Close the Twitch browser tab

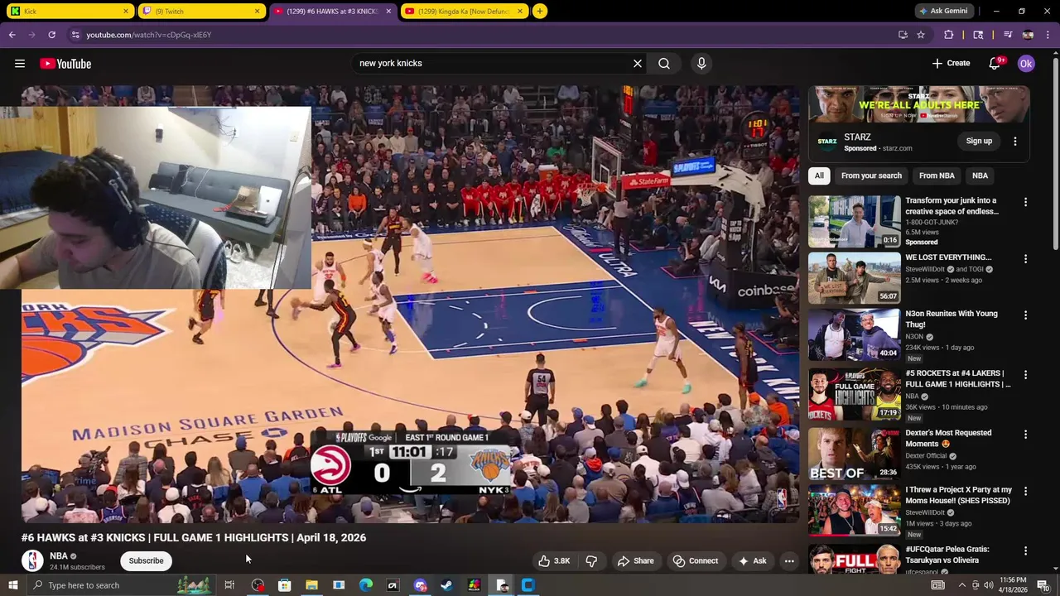(258, 12)
